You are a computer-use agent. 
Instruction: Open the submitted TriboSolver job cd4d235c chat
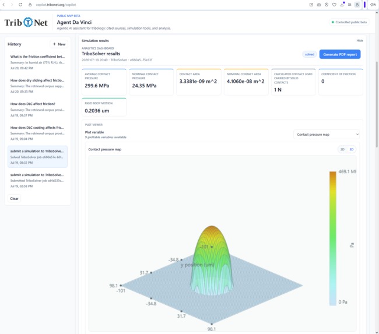coord(37,181)
